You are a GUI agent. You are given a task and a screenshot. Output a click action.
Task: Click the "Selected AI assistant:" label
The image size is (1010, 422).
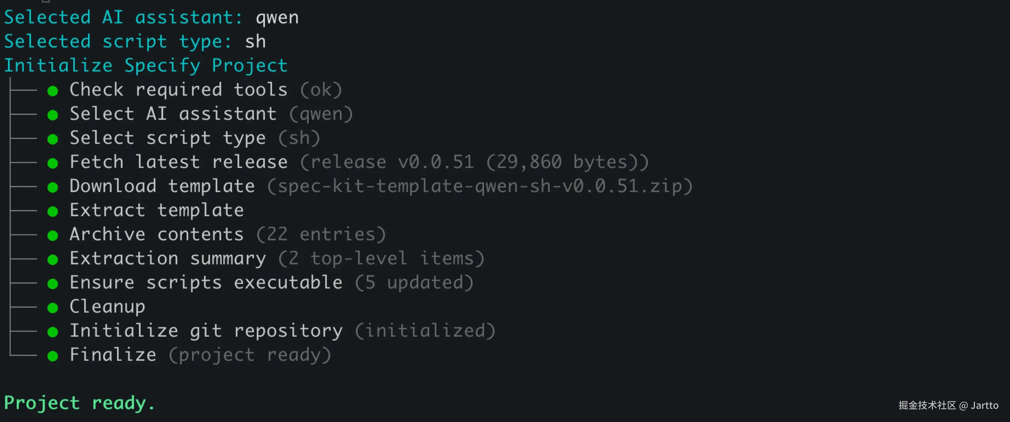click(x=123, y=18)
